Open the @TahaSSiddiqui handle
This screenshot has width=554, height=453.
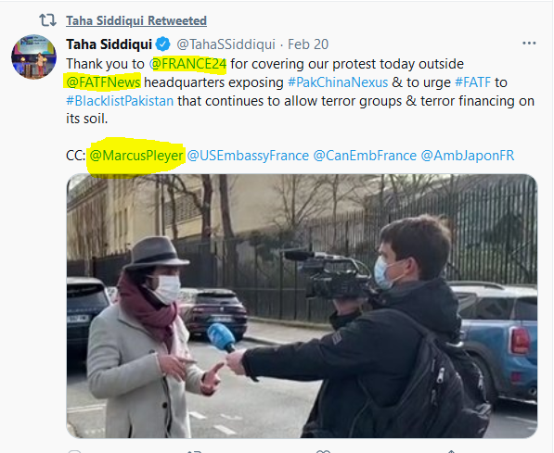coord(225,44)
